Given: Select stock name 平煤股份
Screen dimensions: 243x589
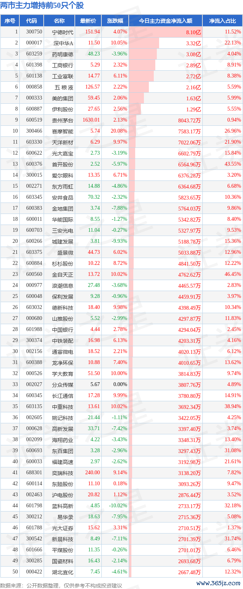Looking at the screenshot, I should coord(63,550).
